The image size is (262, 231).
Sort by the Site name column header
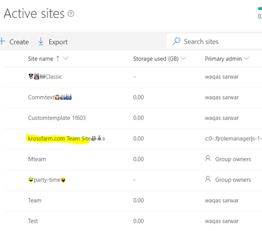point(40,59)
